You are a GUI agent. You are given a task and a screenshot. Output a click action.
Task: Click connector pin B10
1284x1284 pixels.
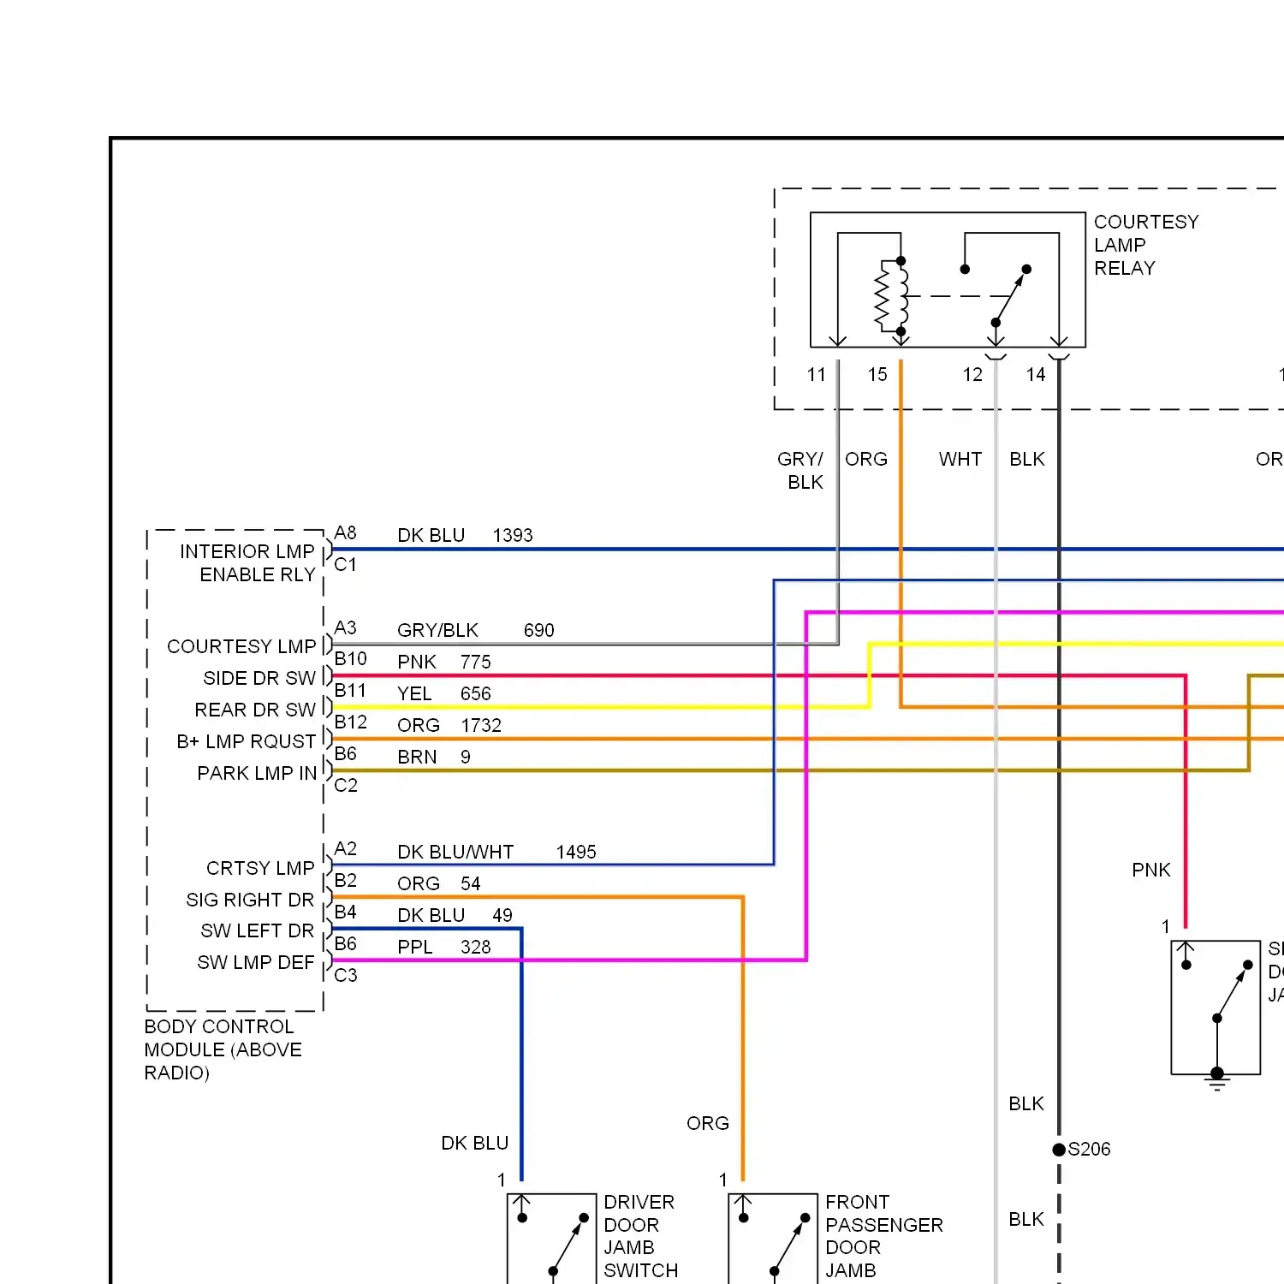(350, 659)
